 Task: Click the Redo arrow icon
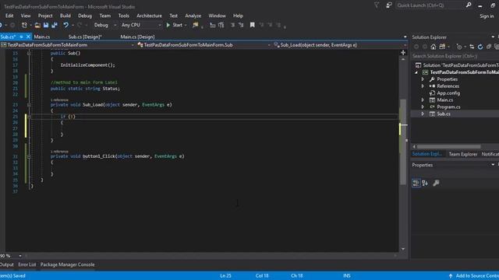pyautogui.click(x=80, y=25)
